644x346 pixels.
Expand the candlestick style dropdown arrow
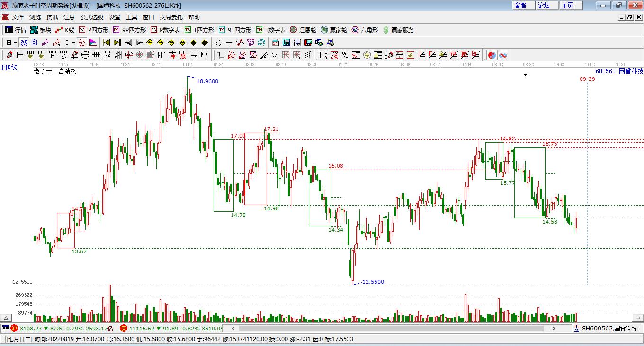73,43
